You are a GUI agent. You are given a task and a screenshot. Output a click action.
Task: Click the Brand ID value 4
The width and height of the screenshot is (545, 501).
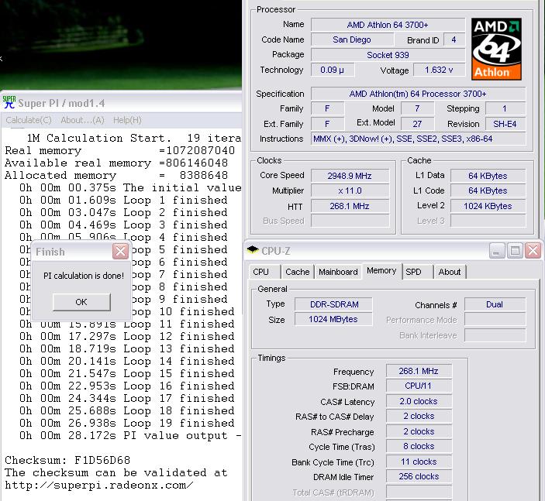tap(454, 39)
